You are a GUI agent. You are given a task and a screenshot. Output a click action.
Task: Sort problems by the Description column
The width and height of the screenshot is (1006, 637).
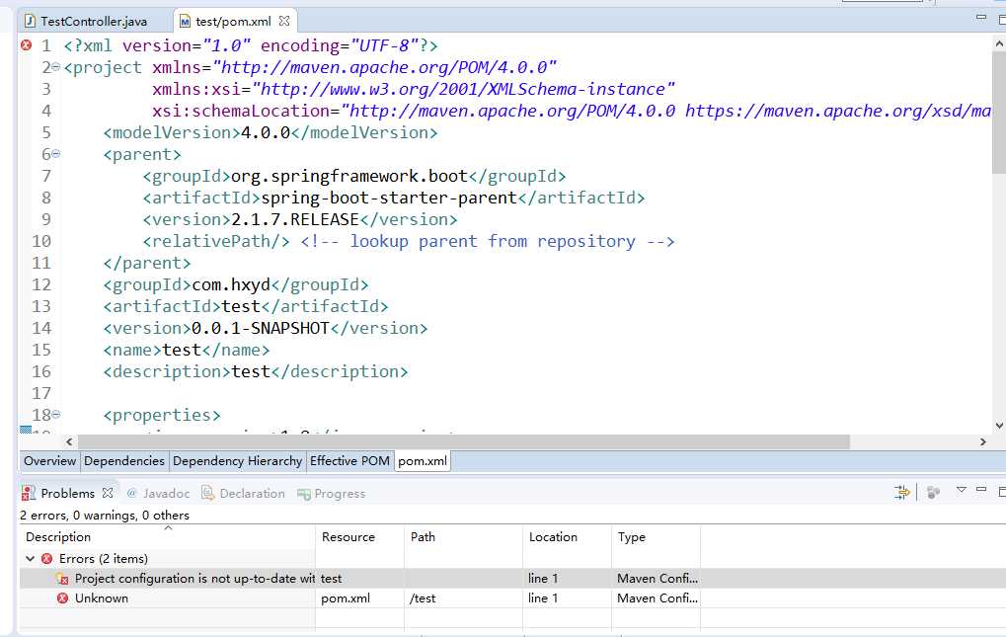pos(168,537)
